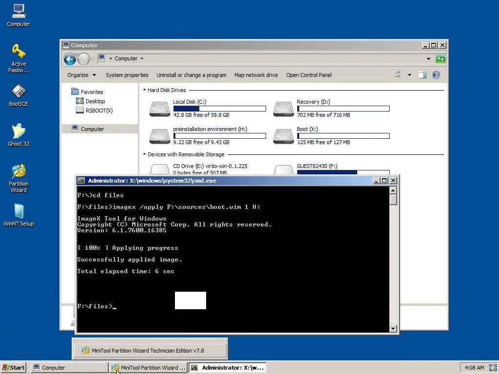Click the system tray icon beside the clock
This screenshot has height=374, width=499.
[493, 368]
